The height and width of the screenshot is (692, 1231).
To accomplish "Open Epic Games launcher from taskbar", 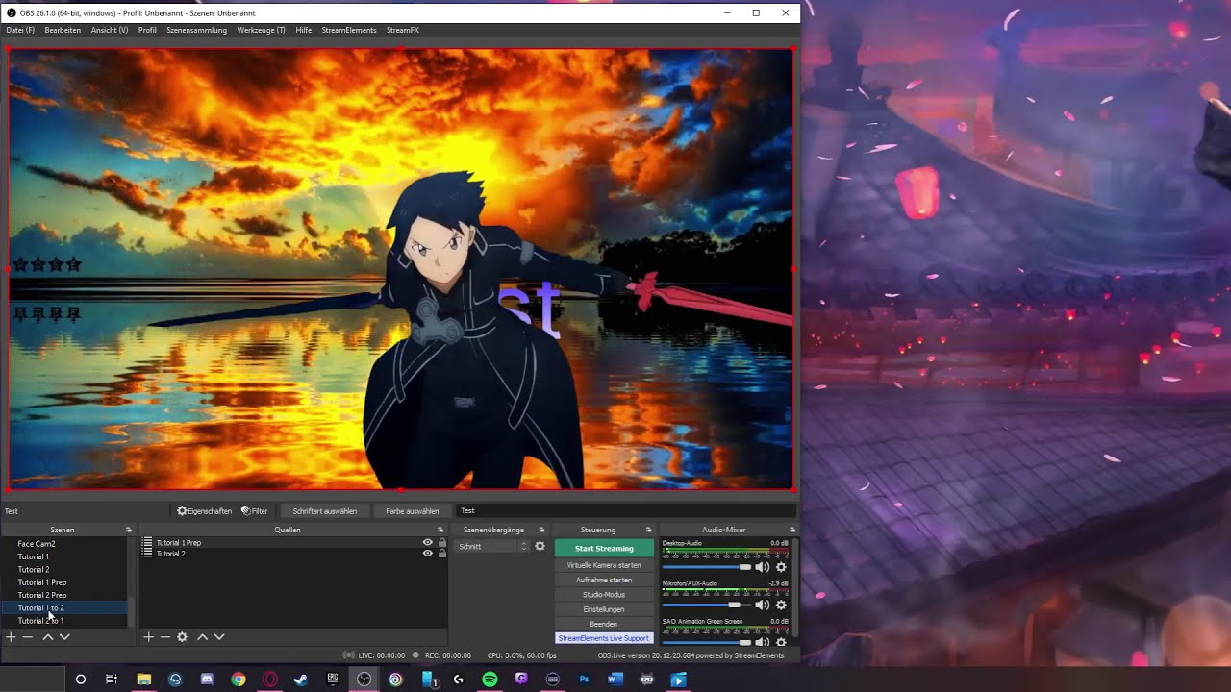I will tap(333, 680).
